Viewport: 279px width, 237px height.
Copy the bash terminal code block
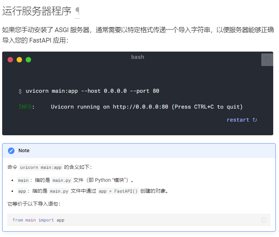pyautogui.click(x=267, y=60)
